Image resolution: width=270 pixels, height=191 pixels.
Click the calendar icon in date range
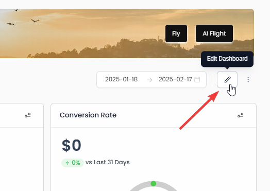pyautogui.click(x=197, y=79)
